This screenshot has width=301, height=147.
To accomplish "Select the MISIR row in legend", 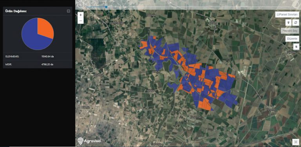I will click(x=38, y=64).
